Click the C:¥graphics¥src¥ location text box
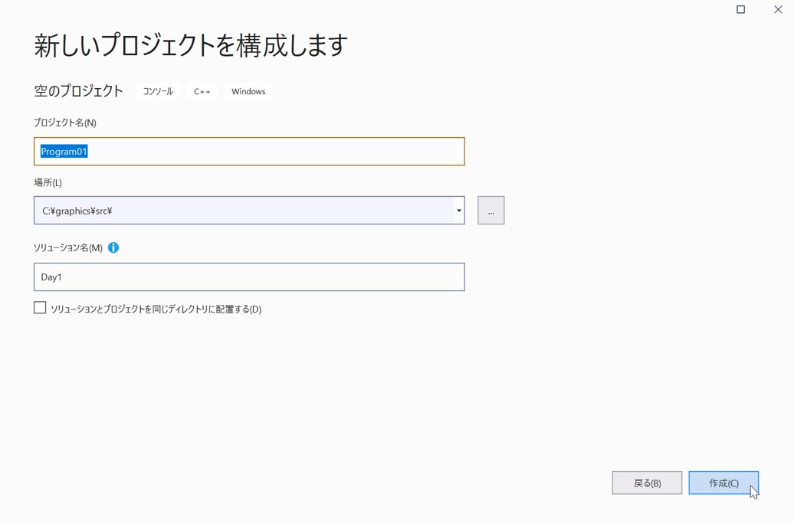794x524 pixels. (x=244, y=211)
